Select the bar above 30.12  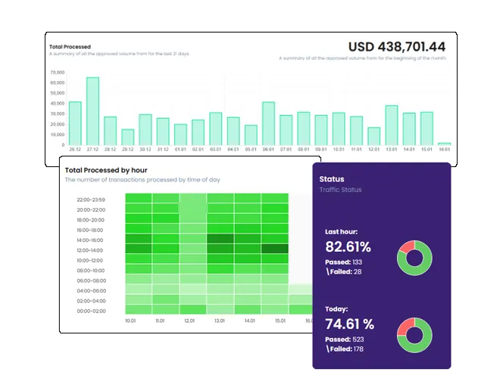point(145,130)
